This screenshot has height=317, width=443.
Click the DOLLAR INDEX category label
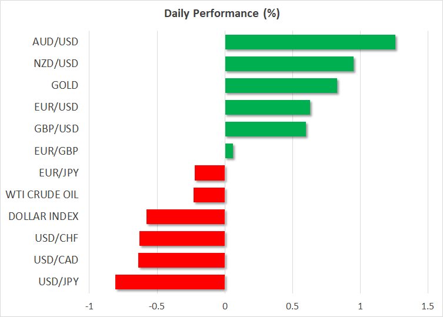coord(44,216)
